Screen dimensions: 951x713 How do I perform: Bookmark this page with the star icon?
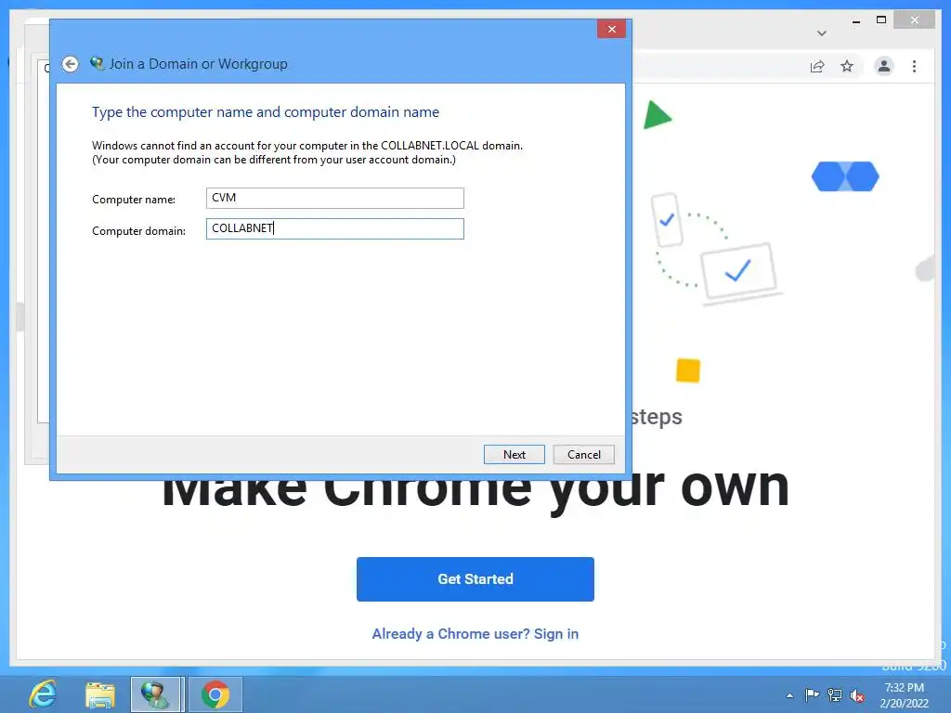pos(847,66)
